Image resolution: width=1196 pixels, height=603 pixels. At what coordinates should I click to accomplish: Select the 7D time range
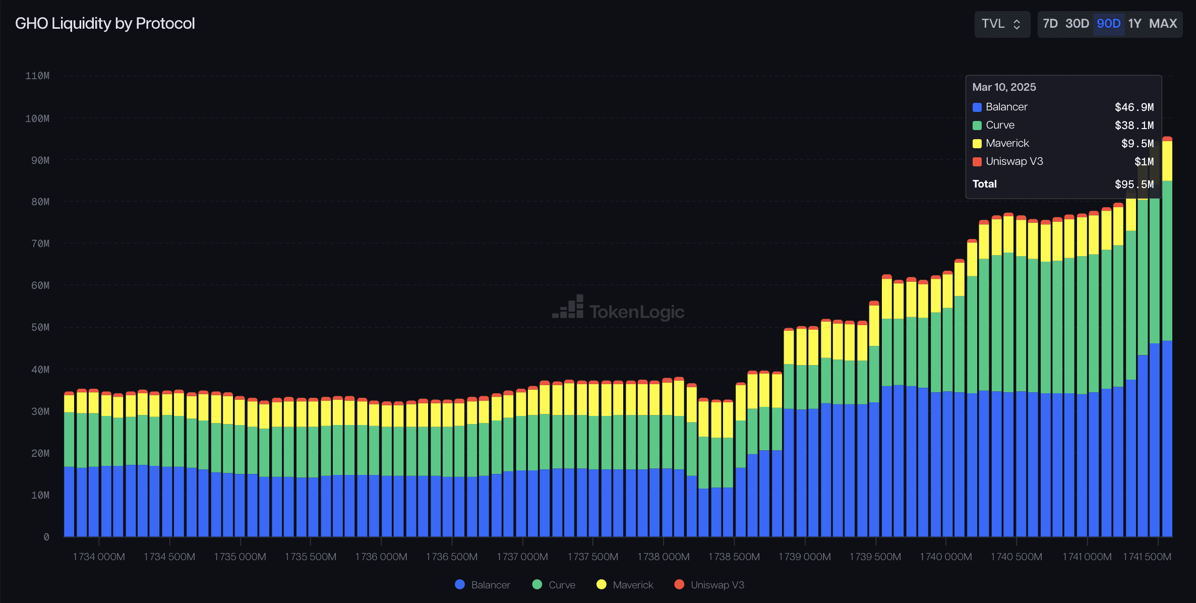tap(1050, 24)
